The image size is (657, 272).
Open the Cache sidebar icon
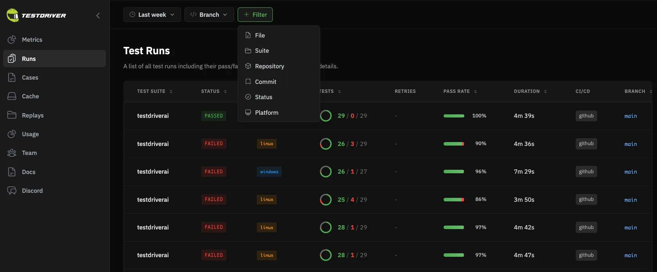tap(12, 96)
